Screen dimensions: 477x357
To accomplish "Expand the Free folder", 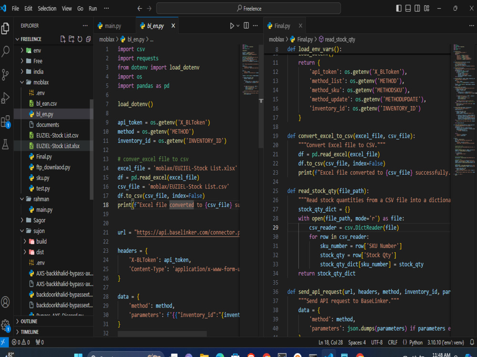I will (22, 61).
